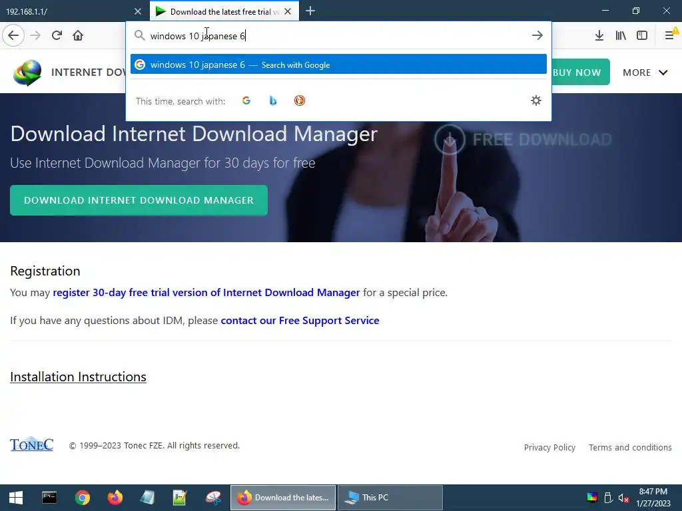Image resolution: width=682 pixels, height=511 pixels.
Task: Click the Installation Instructions heading link
Action: (x=79, y=377)
